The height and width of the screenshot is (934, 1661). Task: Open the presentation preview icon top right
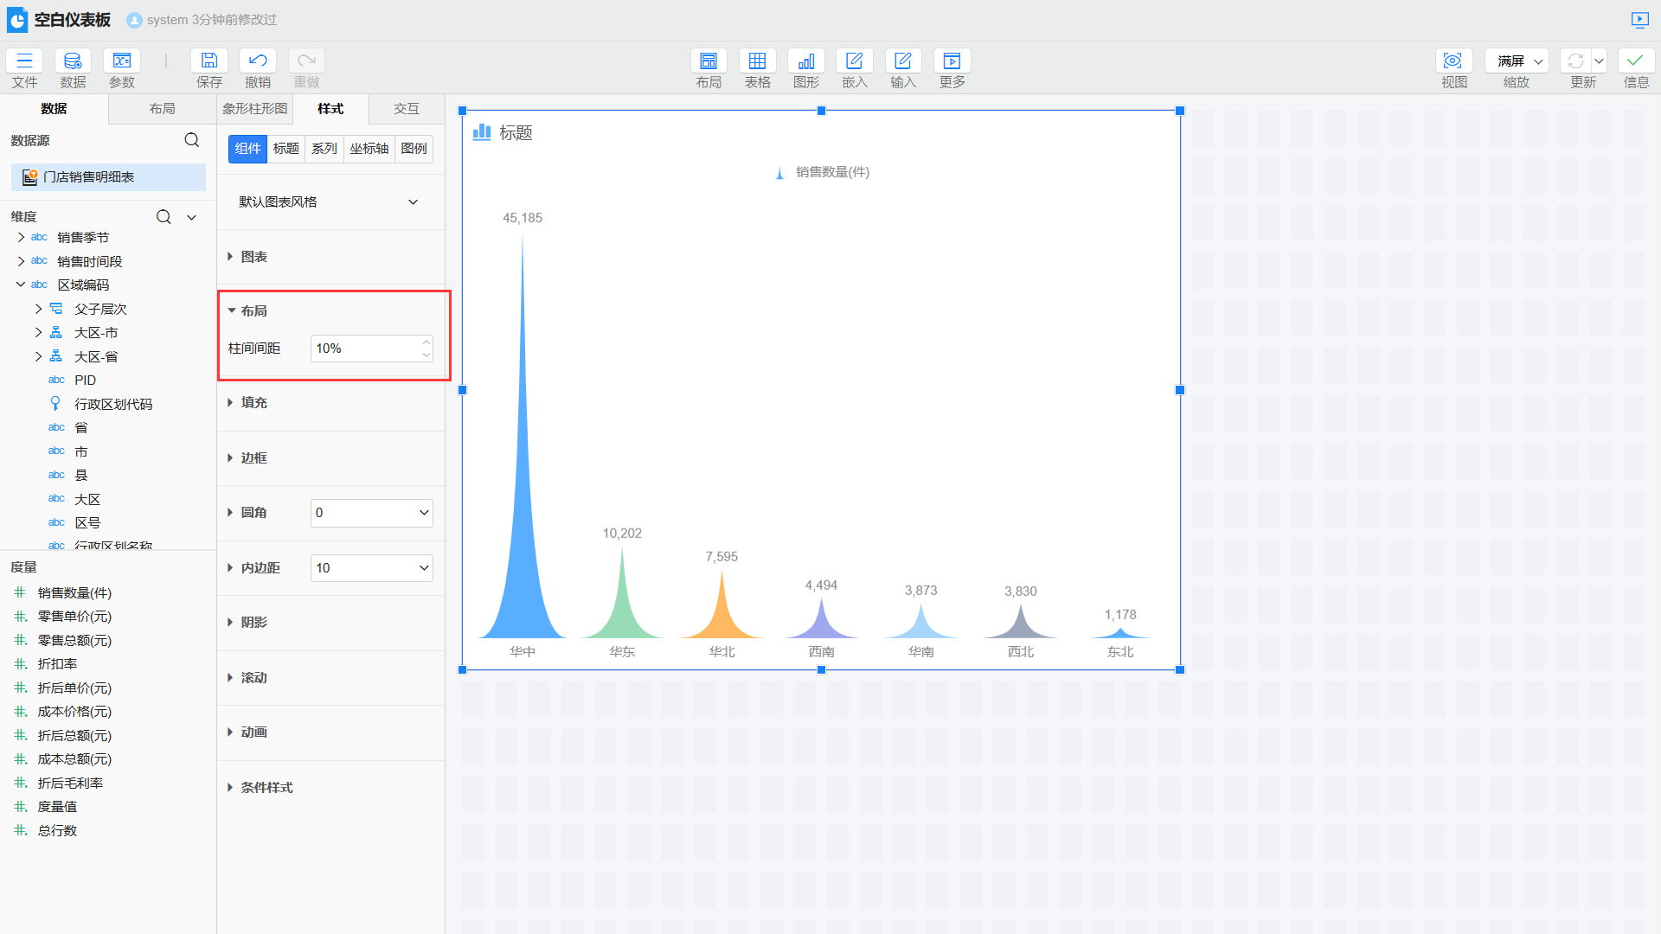(1639, 19)
